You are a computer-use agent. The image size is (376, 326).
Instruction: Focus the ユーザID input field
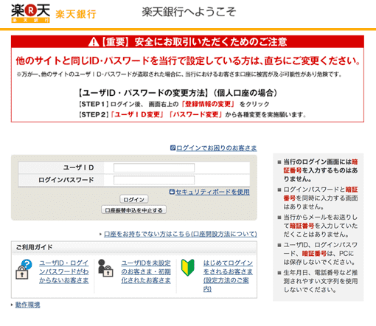pyautogui.click(x=154, y=167)
